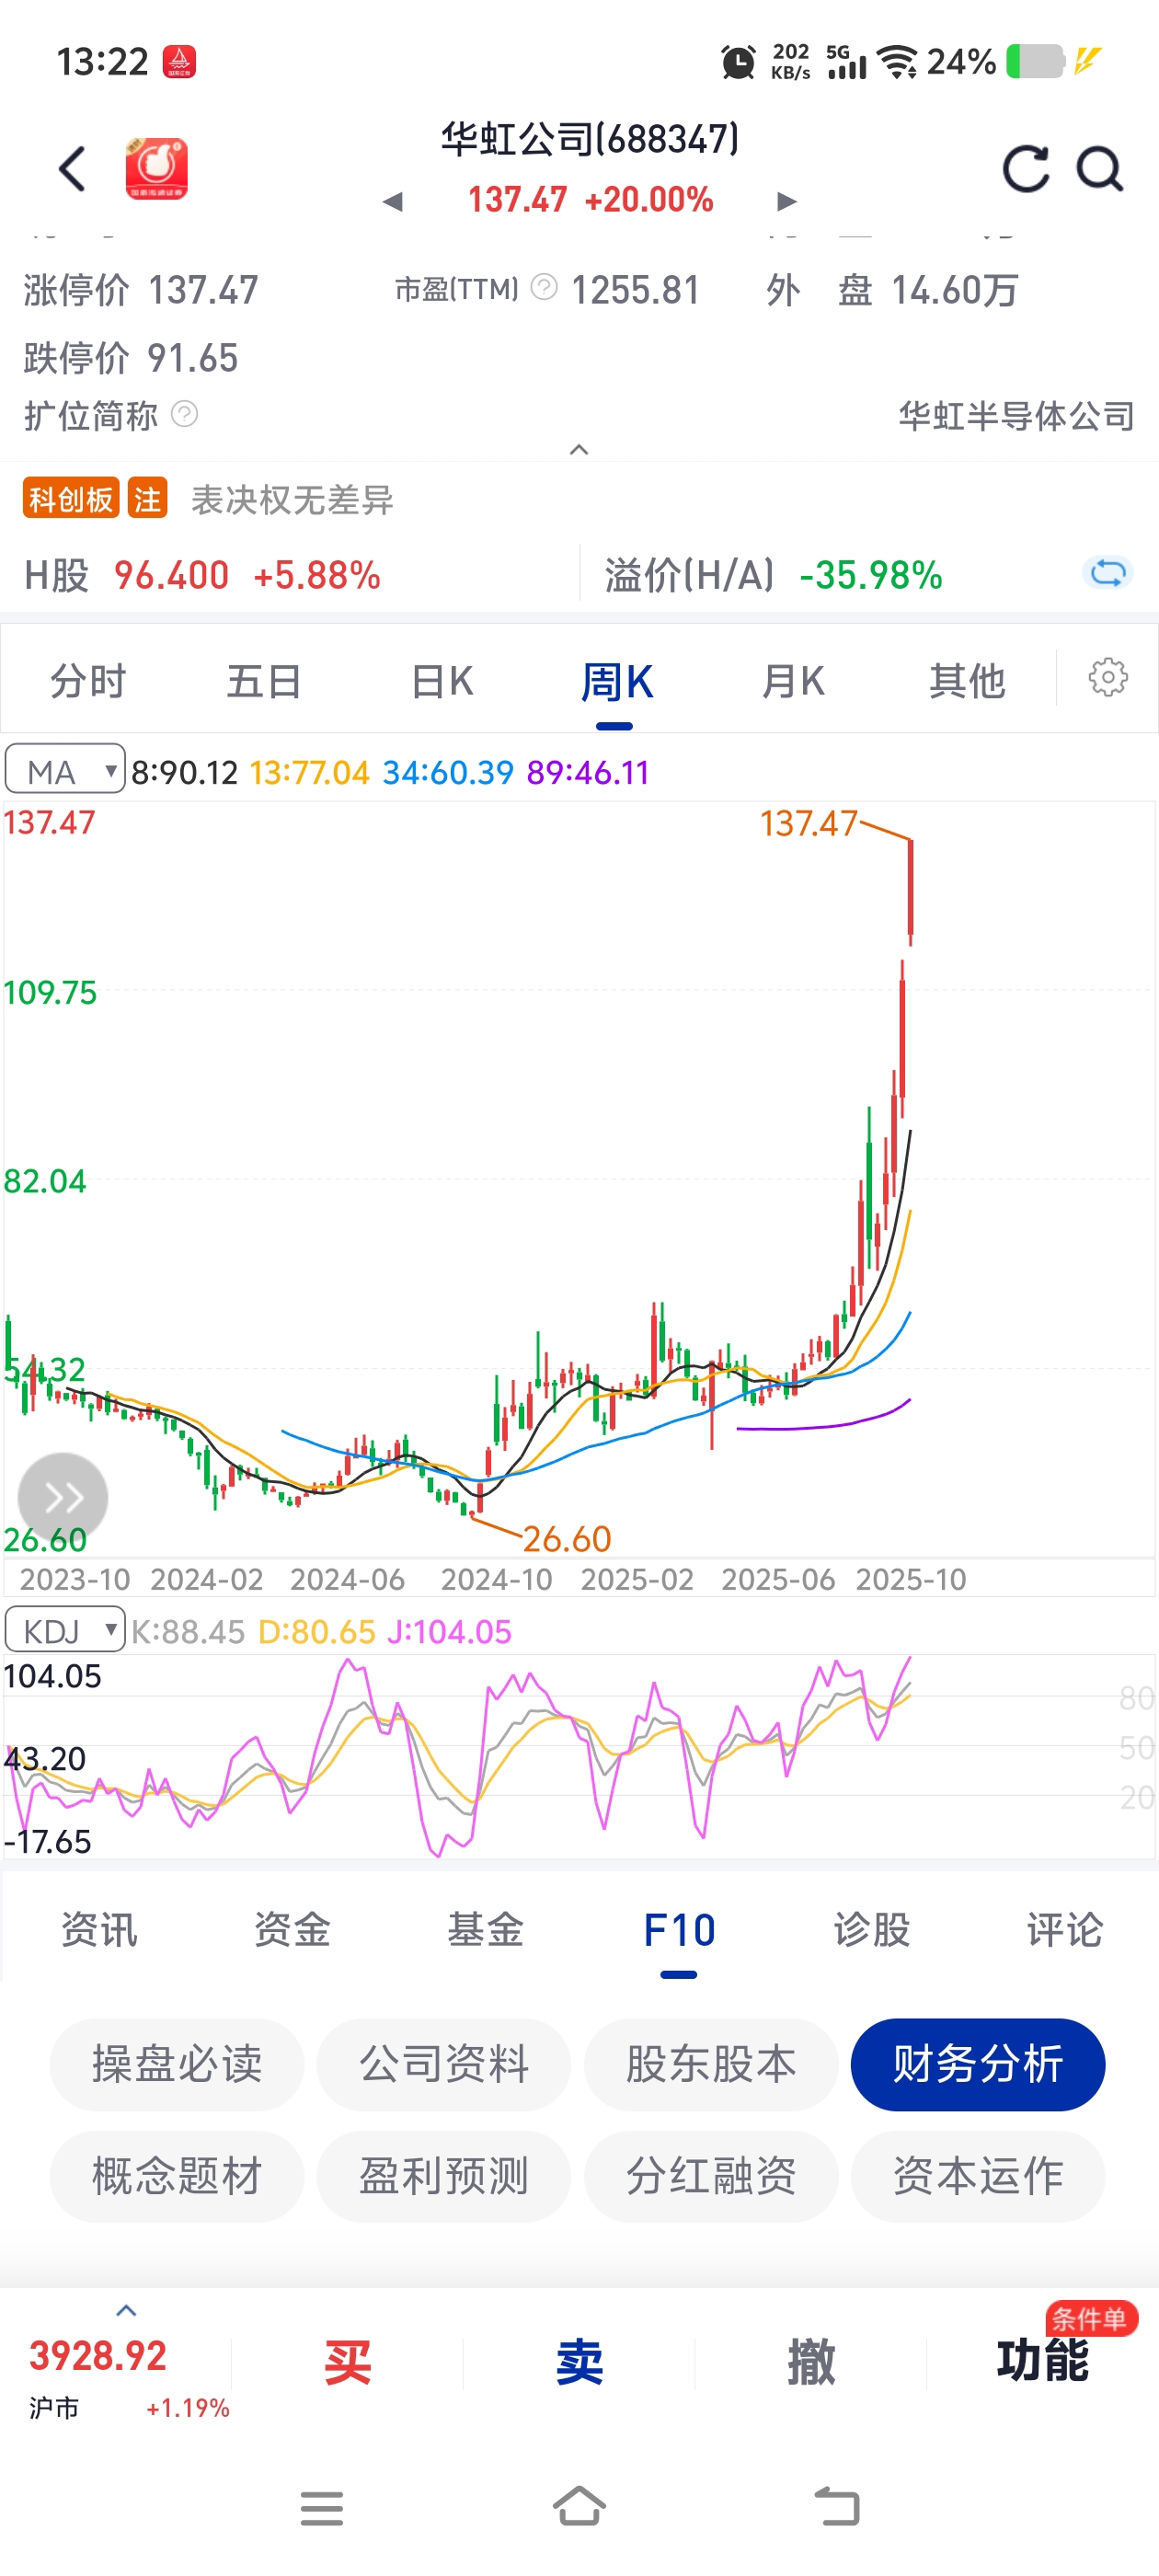The height and width of the screenshot is (2576, 1159).
Task: Select the 周K chart tab
Action: [x=616, y=681]
